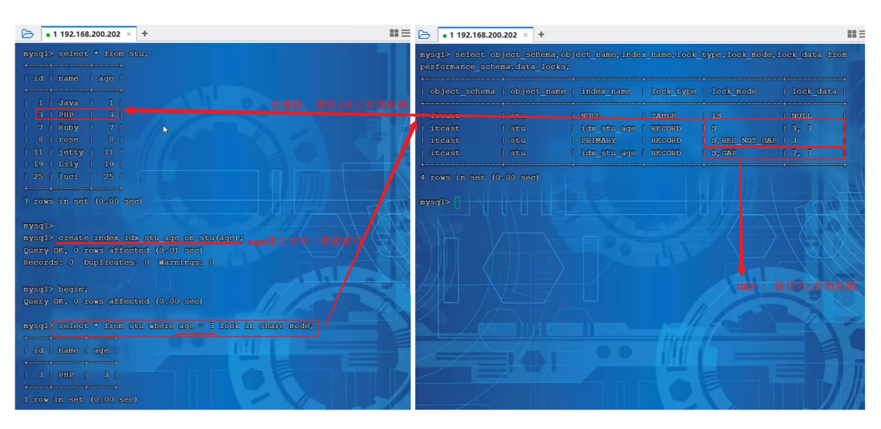Viewport: 881px width, 429px height.
Task: Click 'Query OK, 0 rows affected (0.00 sec)'
Action: click(x=113, y=301)
